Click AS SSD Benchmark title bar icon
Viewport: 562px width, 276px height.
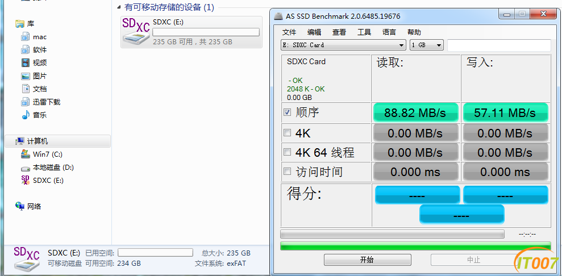[x=278, y=16]
